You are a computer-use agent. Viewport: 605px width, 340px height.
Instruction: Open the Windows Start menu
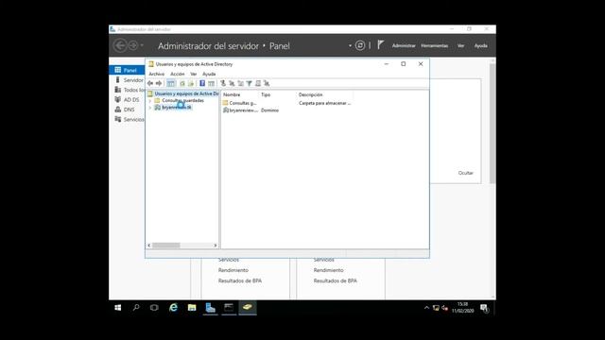(x=117, y=307)
